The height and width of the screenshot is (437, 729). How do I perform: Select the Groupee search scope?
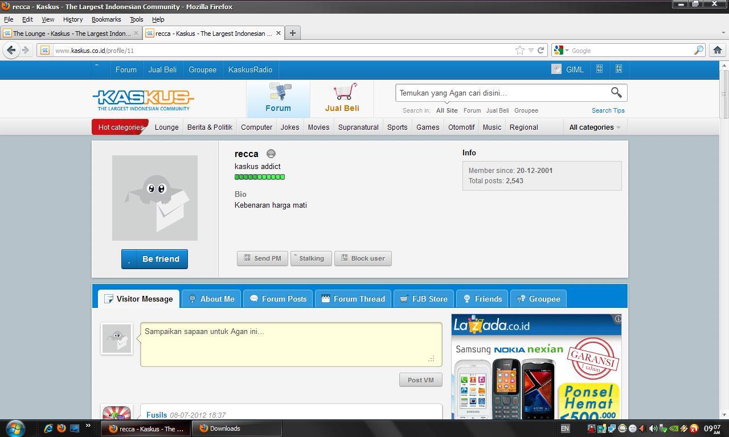pos(526,110)
